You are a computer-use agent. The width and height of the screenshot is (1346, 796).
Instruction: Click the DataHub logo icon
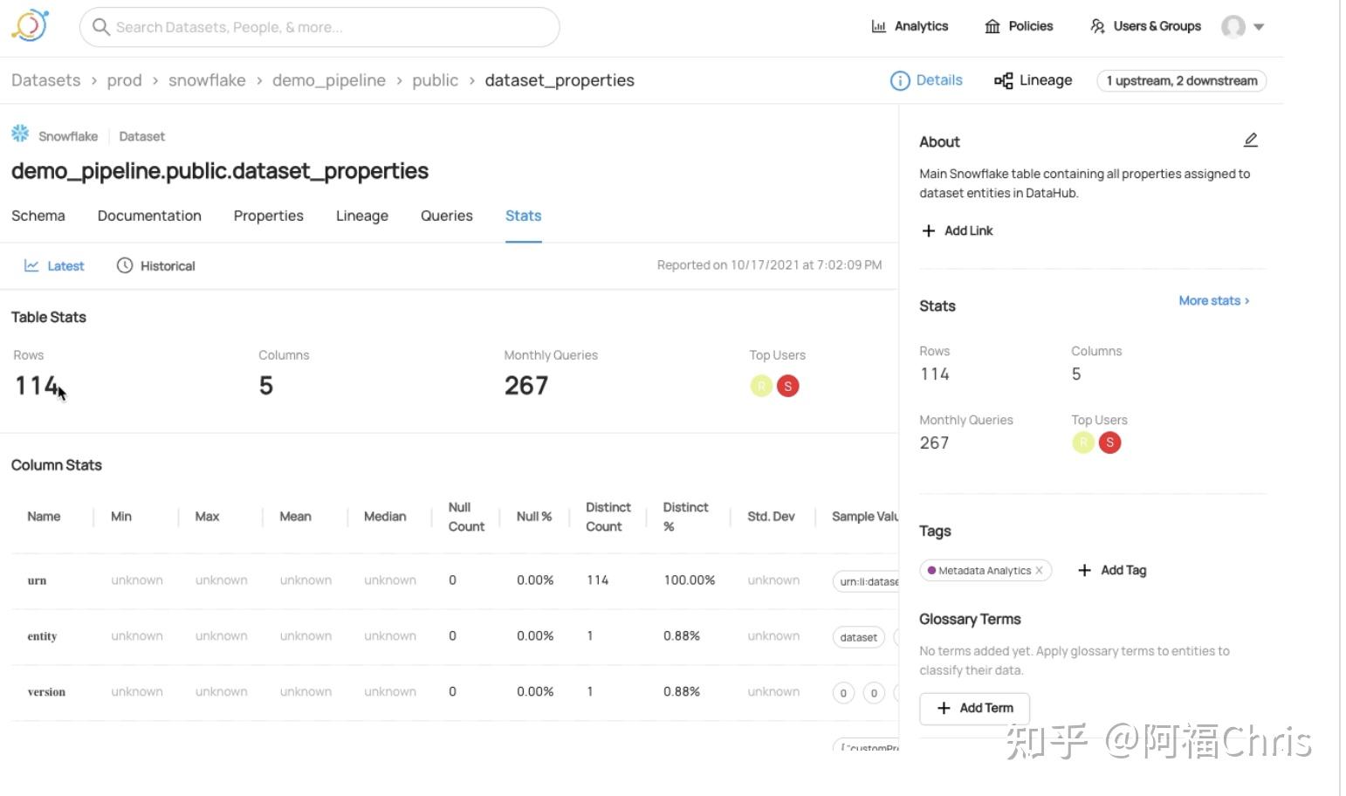click(x=29, y=24)
